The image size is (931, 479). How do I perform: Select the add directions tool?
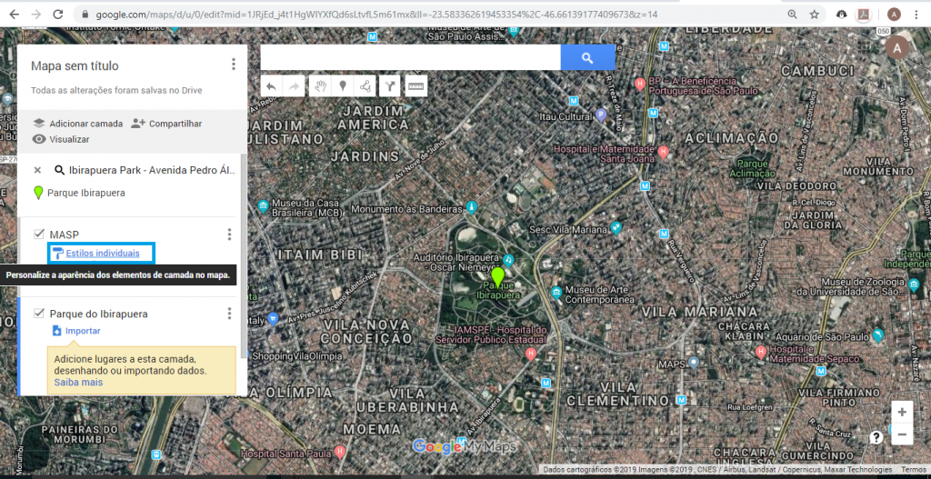[x=389, y=86]
